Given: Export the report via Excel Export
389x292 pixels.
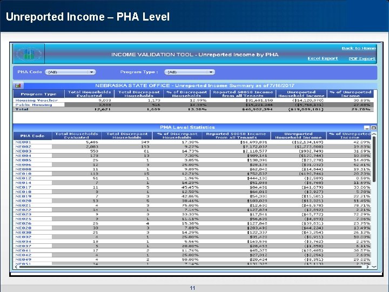Looking at the screenshot, I should click(x=323, y=58).
